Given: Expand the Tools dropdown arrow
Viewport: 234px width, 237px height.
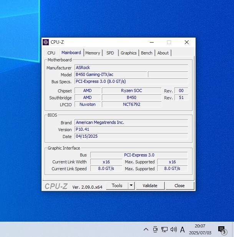Looking at the screenshot, I should pyautogui.click(x=131, y=186).
